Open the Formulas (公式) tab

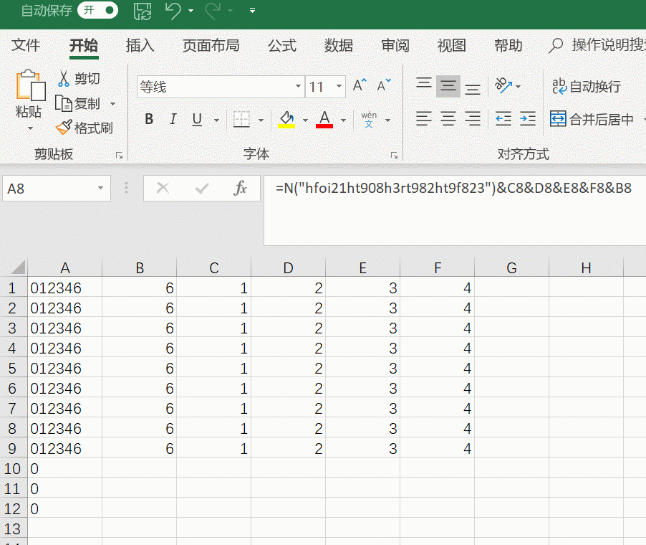pyautogui.click(x=281, y=45)
